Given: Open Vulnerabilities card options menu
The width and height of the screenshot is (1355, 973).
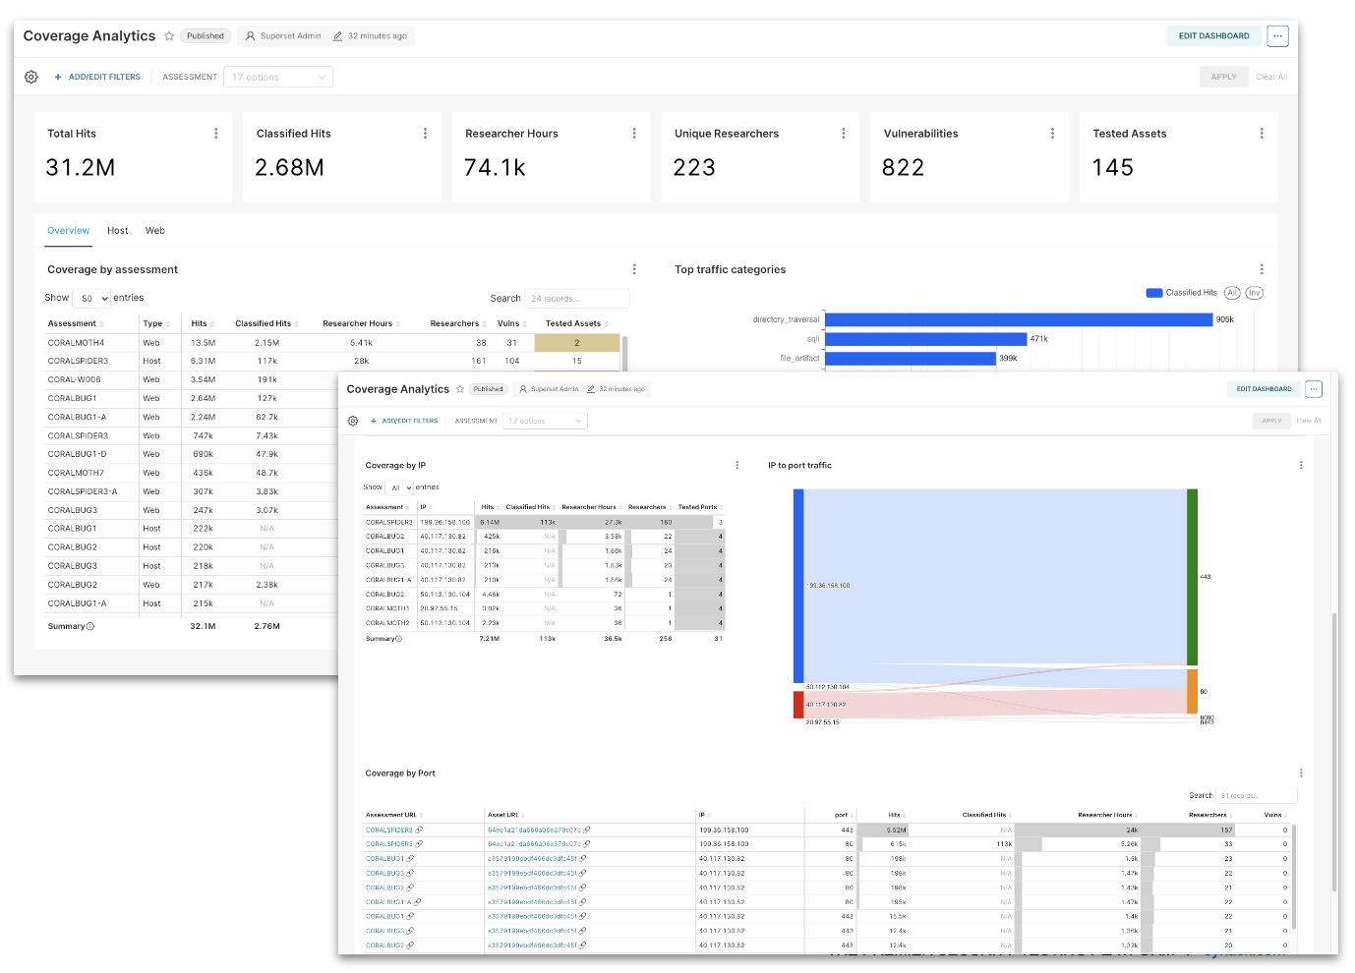Looking at the screenshot, I should pyautogui.click(x=1052, y=134).
